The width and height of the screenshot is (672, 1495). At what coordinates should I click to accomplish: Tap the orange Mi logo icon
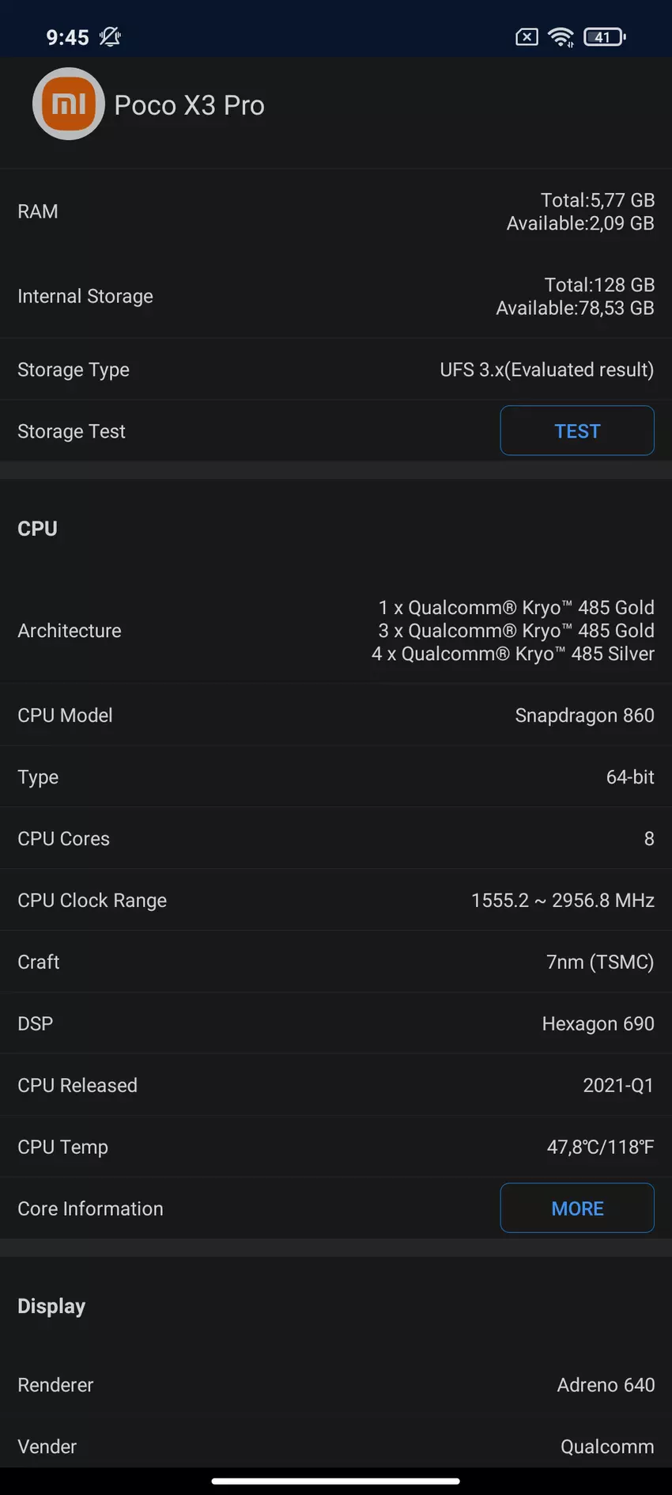(69, 104)
